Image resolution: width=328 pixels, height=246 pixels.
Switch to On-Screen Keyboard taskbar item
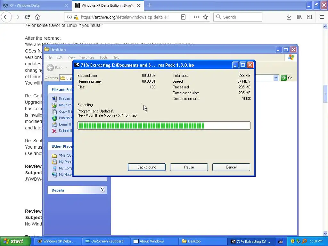pyautogui.click(x=106, y=242)
